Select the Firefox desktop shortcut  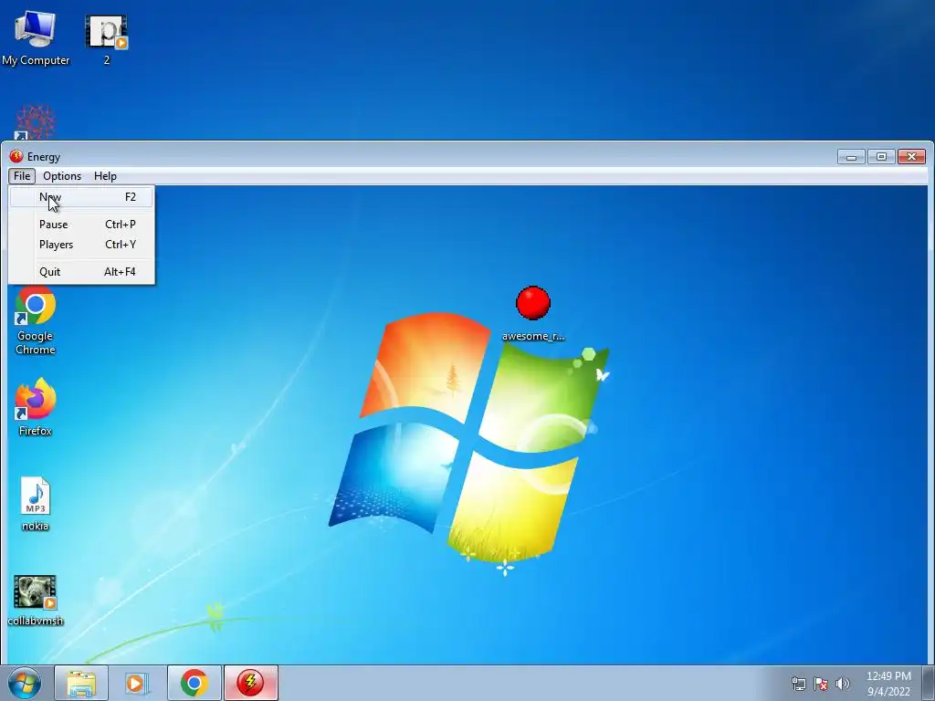[36, 407]
